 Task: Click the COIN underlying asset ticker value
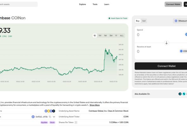point(126,117)
